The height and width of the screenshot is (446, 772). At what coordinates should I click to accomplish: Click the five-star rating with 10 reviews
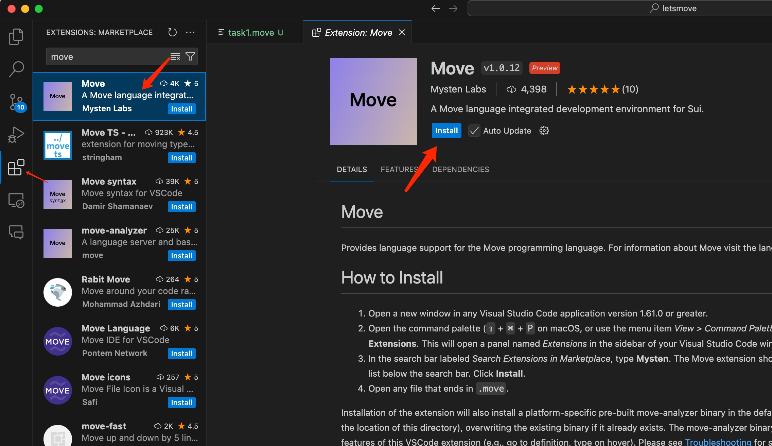[602, 89]
